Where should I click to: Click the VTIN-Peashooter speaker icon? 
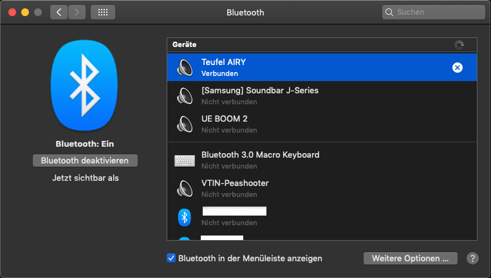185,189
